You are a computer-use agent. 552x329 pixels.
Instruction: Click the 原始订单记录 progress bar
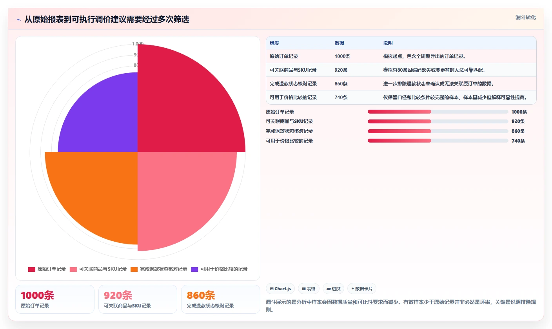(x=438, y=112)
